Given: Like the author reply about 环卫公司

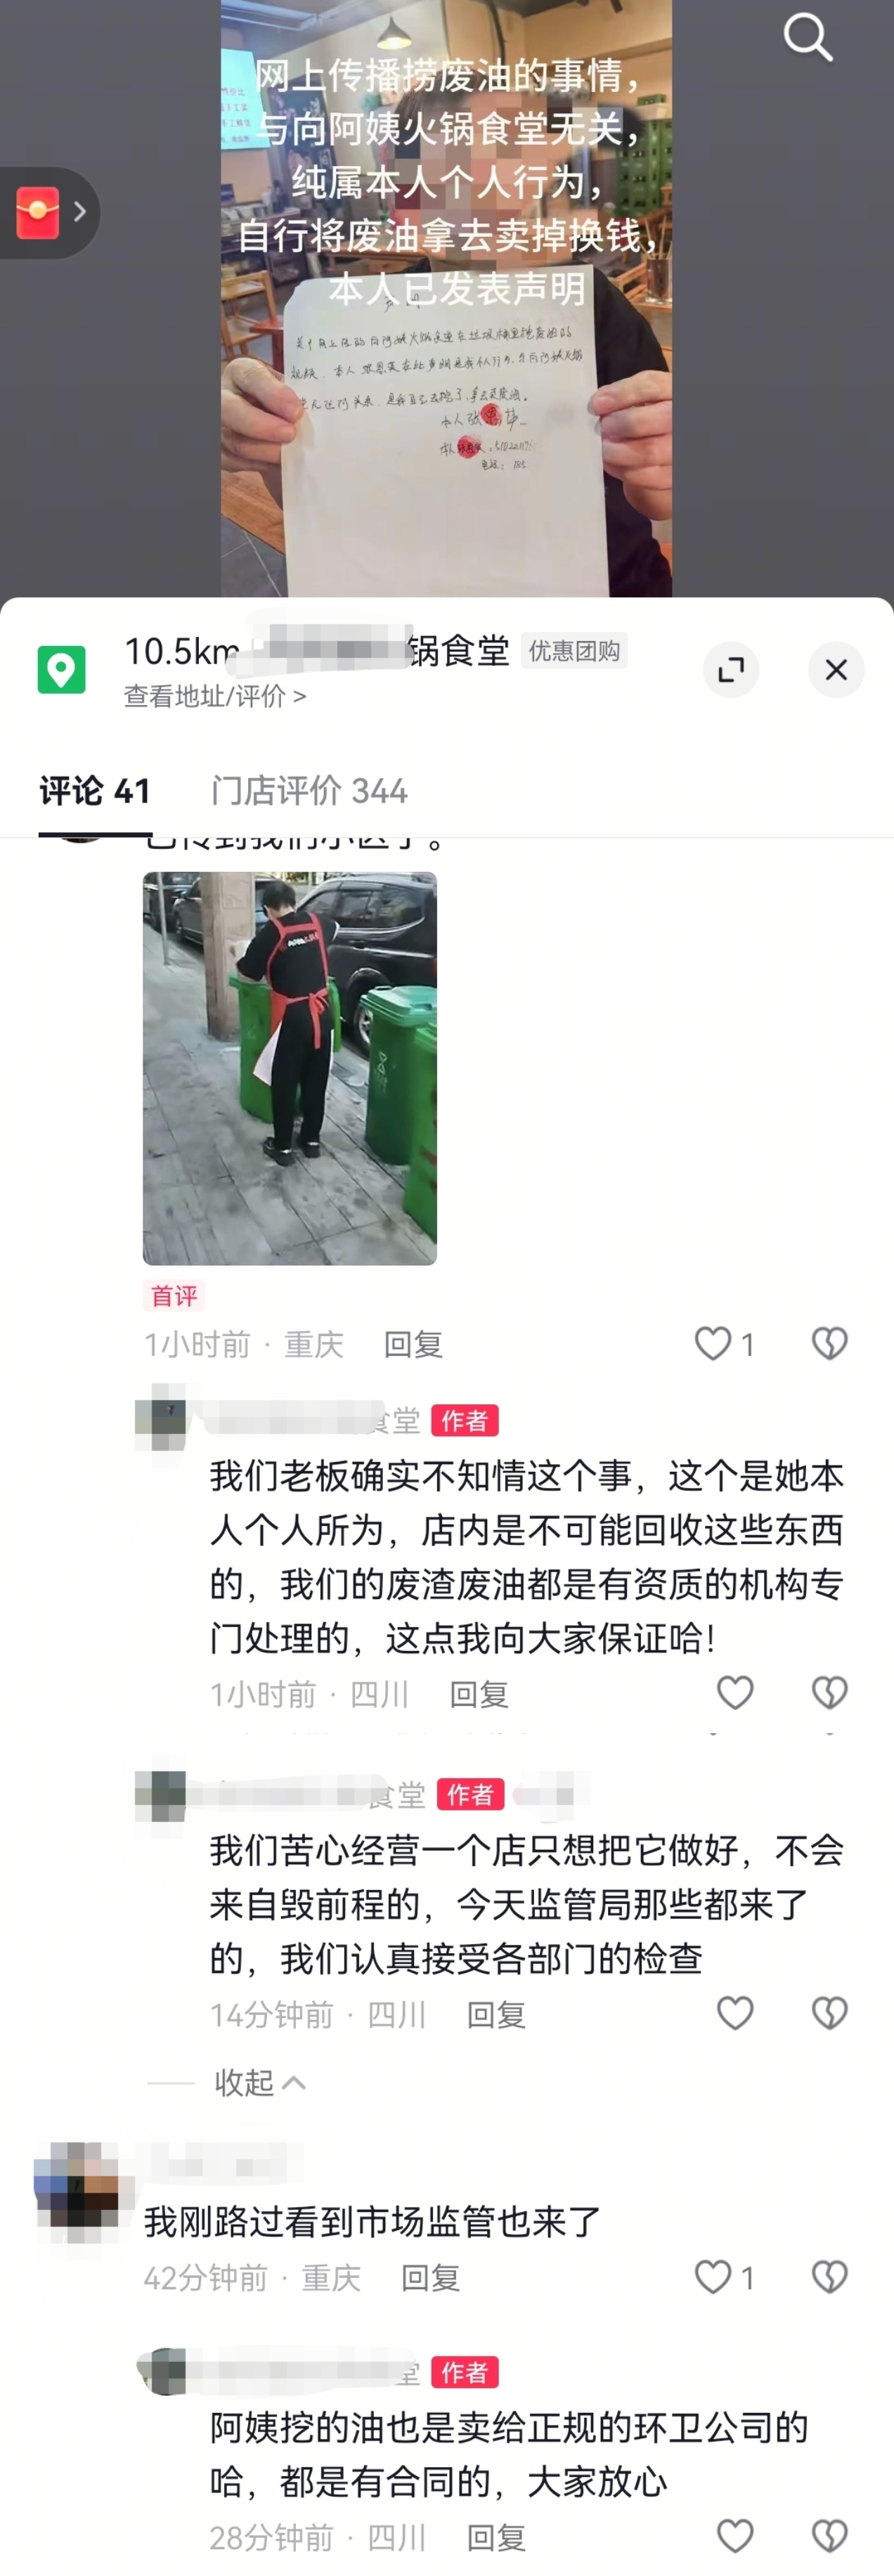Looking at the screenshot, I should pos(735,2535).
